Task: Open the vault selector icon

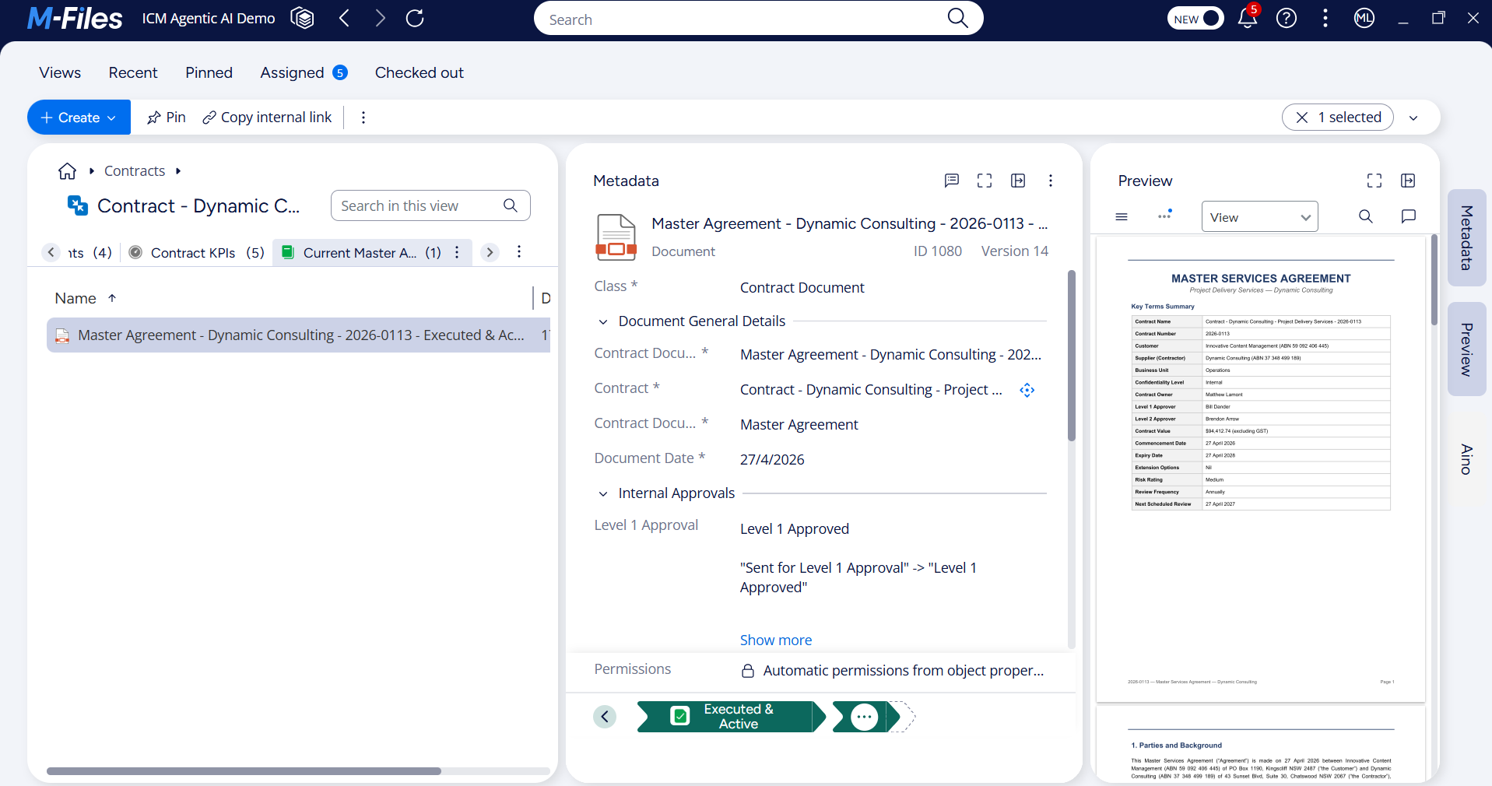Action: 302,18
